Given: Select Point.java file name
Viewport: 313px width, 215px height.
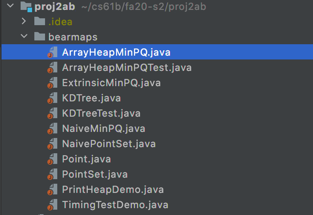Looking at the screenshot, I should [x=86, y=159].
